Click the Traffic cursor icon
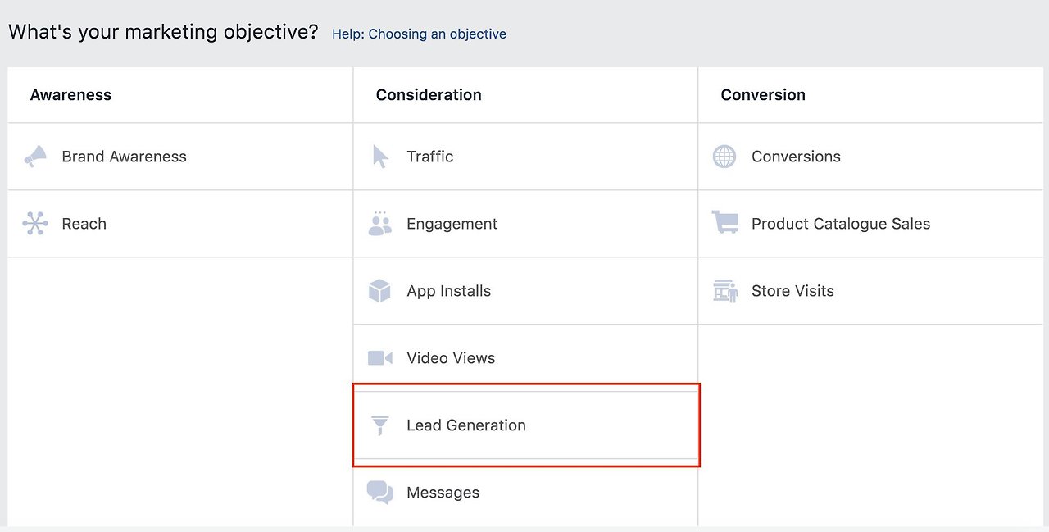 point(379,156)
